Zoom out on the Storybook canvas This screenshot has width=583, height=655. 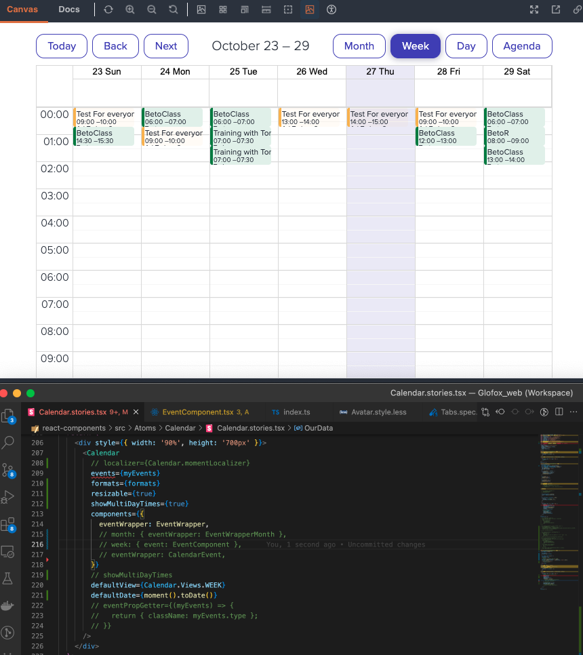coord(150,9)
